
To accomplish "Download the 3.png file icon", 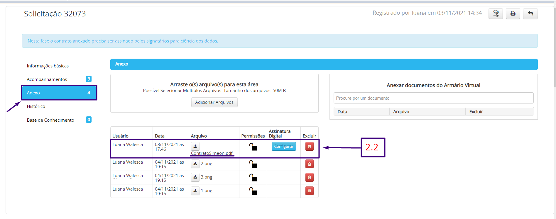I will (195, 177).
